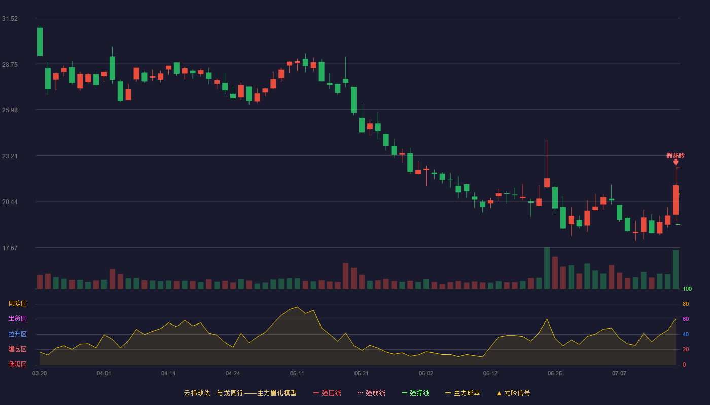Click the tall green first candlestick at 03-20

40,42
